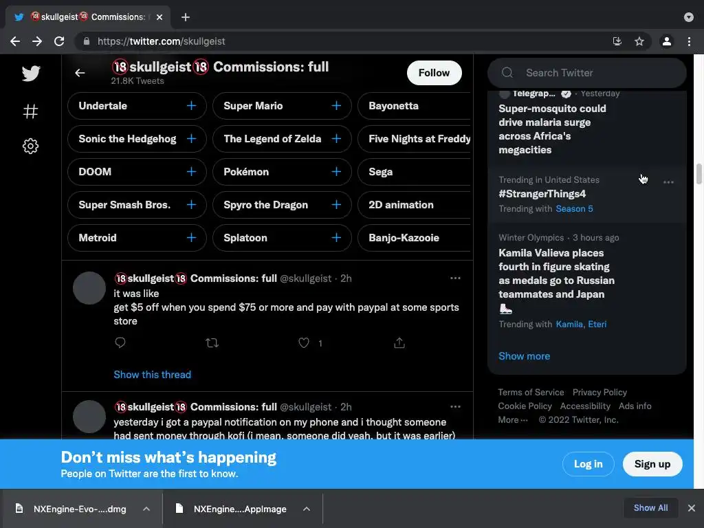Open more options on the 'it was like' tweet
This screenshot has height=528, width=704.
(x=455, y=278)
